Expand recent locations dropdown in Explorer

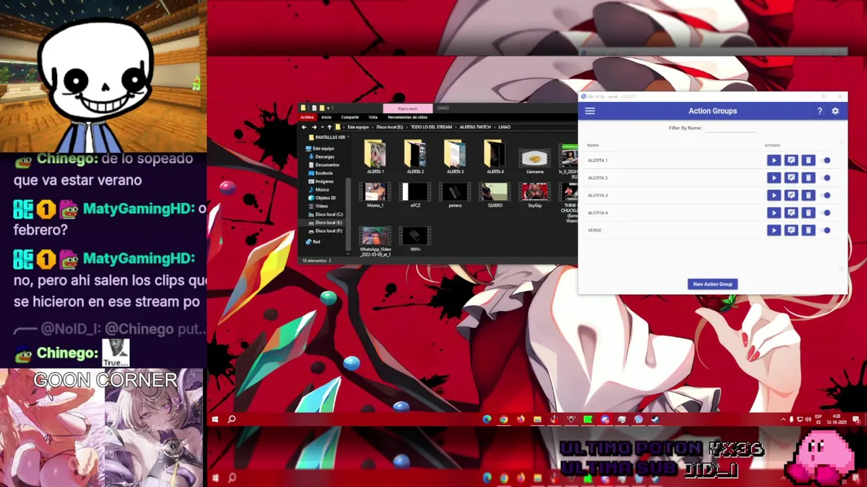tap(322, 127)
